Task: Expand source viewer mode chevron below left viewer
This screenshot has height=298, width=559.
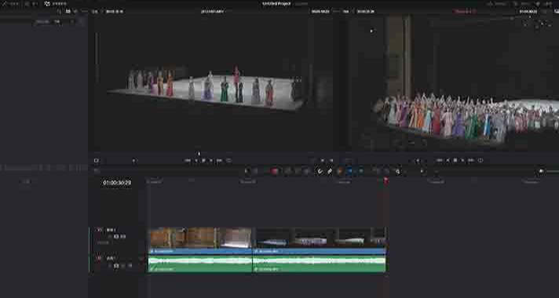Action: pos(134,161)
